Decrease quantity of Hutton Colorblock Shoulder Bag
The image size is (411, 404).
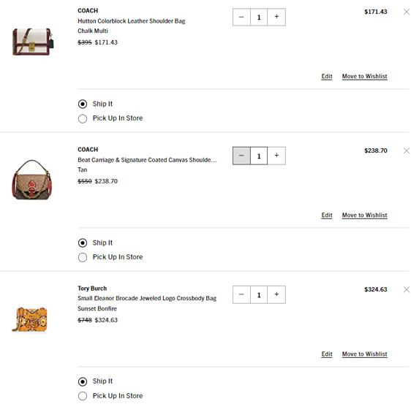pos(241,17)
